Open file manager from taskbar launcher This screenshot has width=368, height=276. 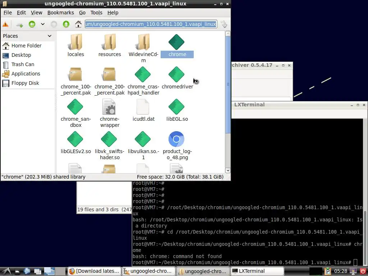(x=17, y=272)
